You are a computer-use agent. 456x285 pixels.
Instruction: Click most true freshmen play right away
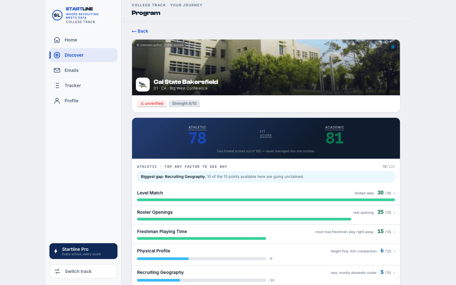(x=345, y=232)
